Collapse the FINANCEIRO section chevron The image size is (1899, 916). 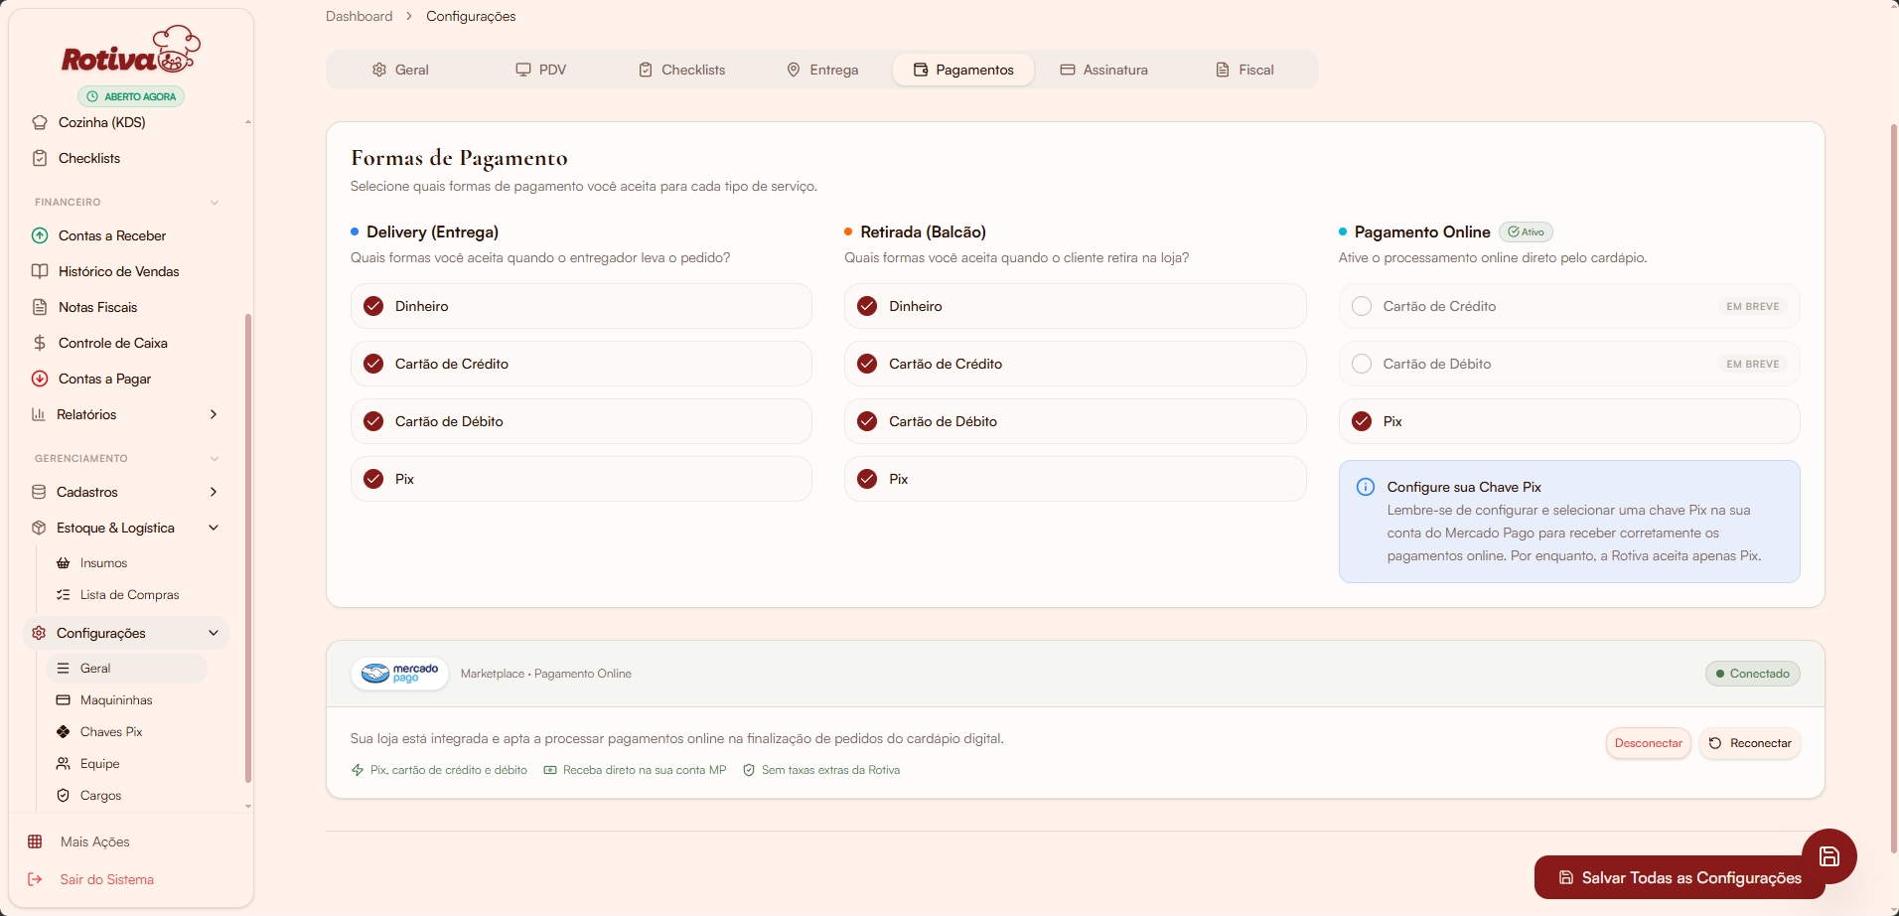coord(214,203)
